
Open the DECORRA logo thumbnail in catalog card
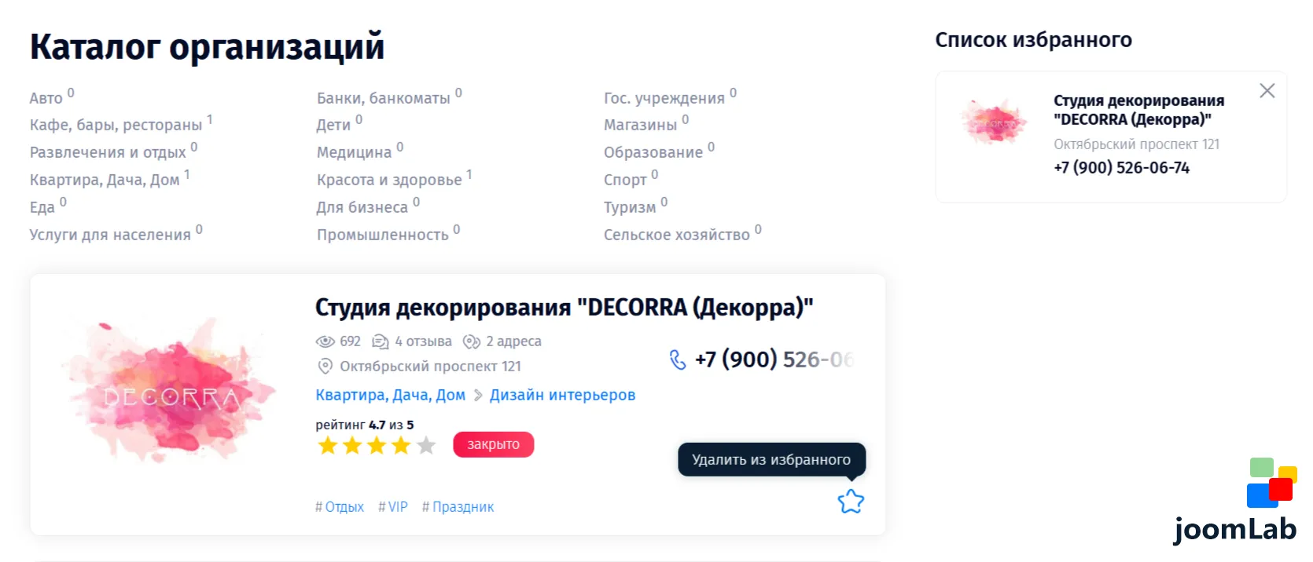169,391
